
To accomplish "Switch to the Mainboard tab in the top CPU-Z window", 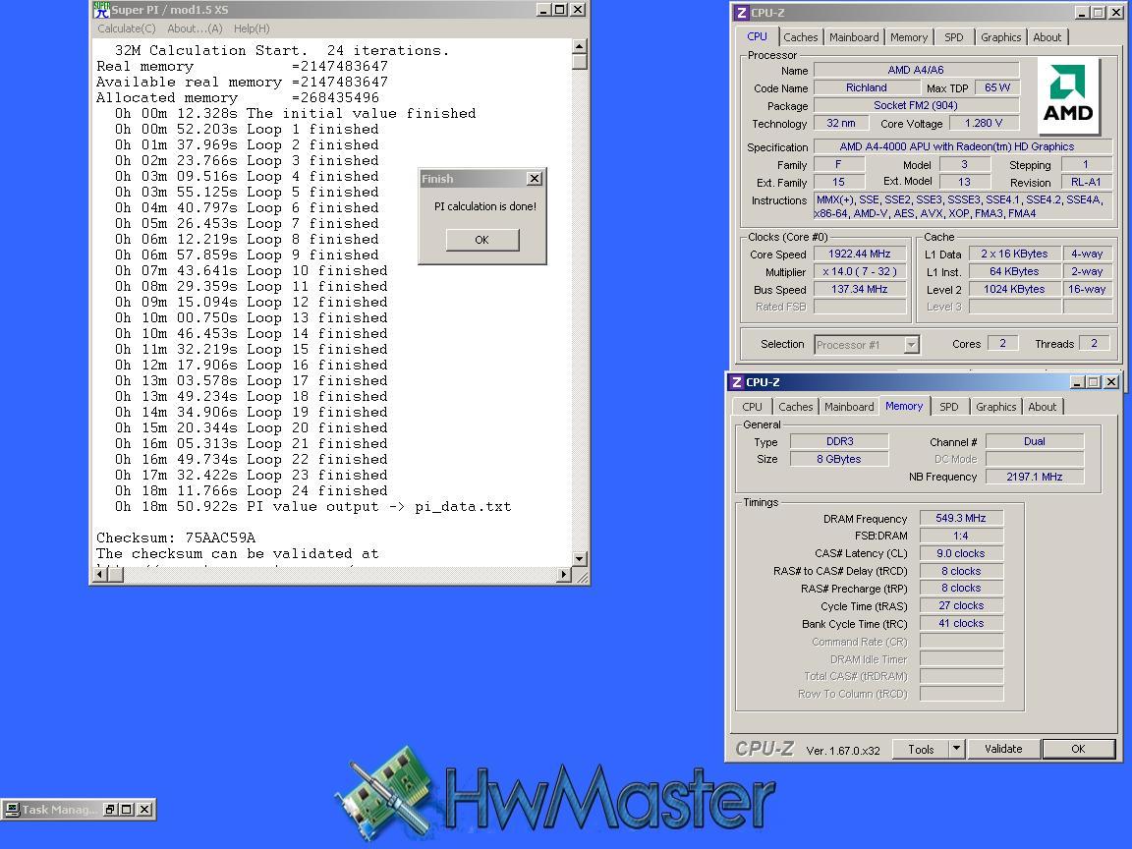I will (x=854, y=37).
